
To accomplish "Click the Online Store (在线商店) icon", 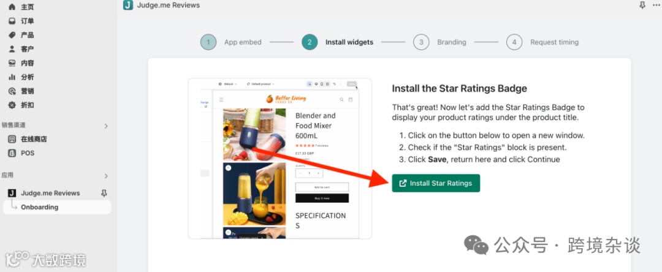I will pyautogui.click(x=12, y=139).
